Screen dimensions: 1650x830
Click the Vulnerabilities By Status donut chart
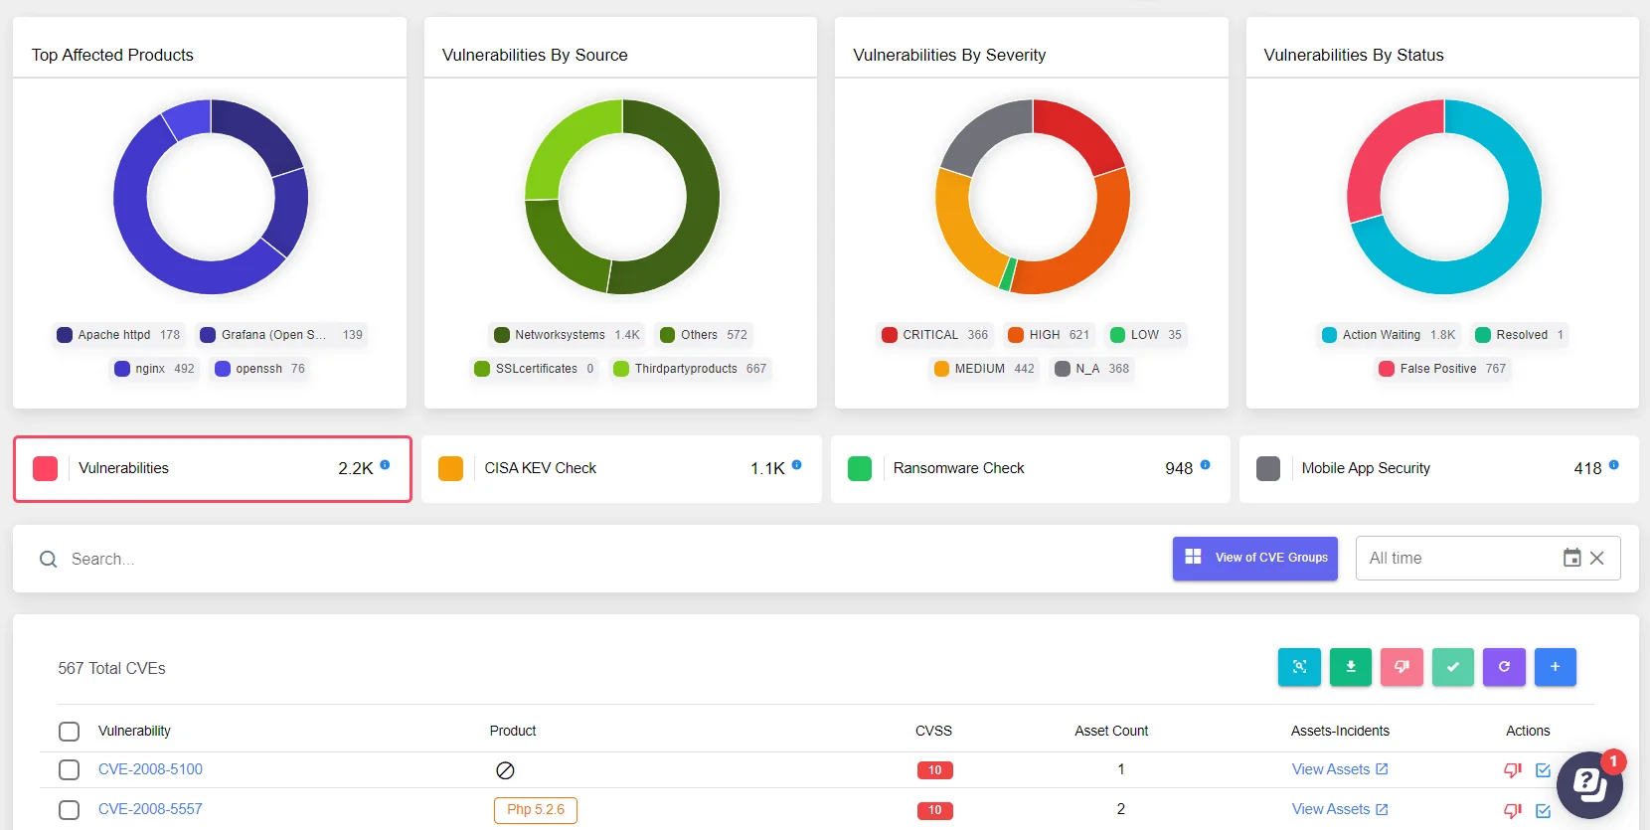coord(1444,197)
